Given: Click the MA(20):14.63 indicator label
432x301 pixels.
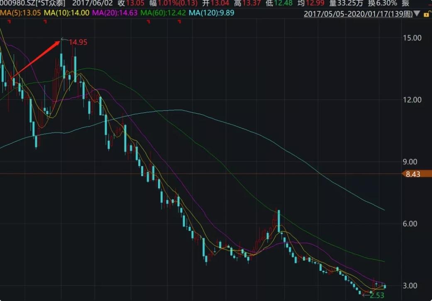Looking at the screenshot, I should 115,13.
